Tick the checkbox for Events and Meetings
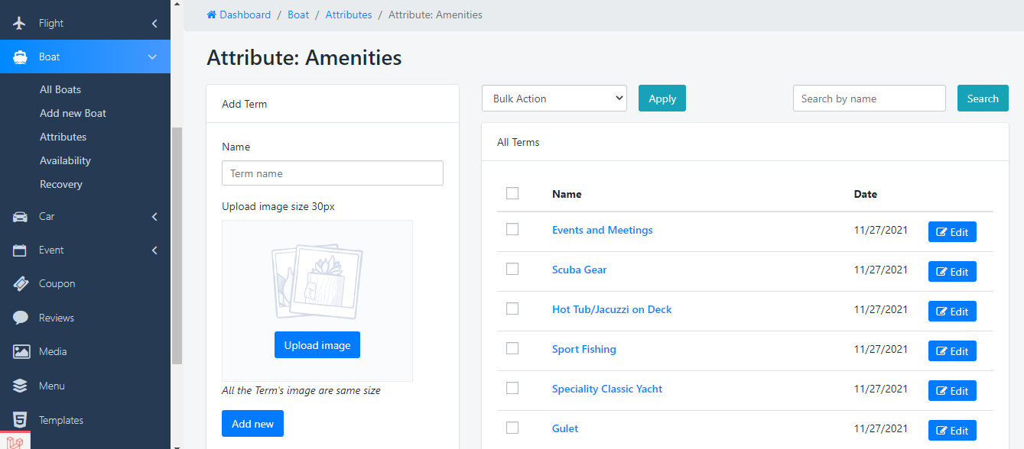Image resolution: width=1024 pixels, height=449 pixels. tap(512, 229)
